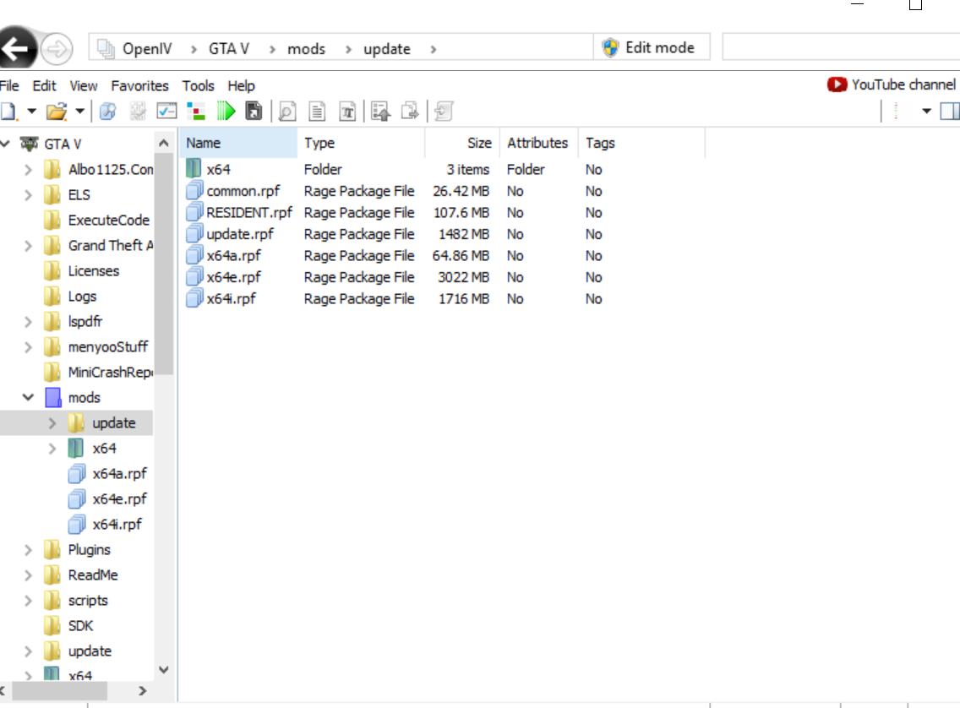Open the File menu
The width and height of the screenshot is (960, 708).
(9, 85)
